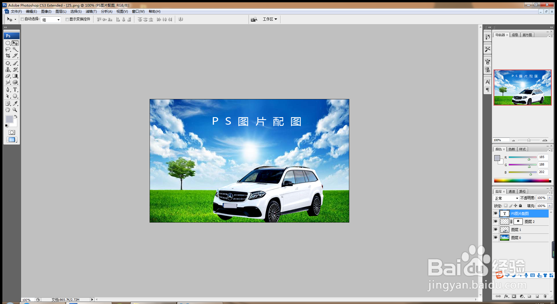Collapse the toolbox with double arrows
Image resolution: width=557 pixels, height=304 pixels.
click(5, 27)
